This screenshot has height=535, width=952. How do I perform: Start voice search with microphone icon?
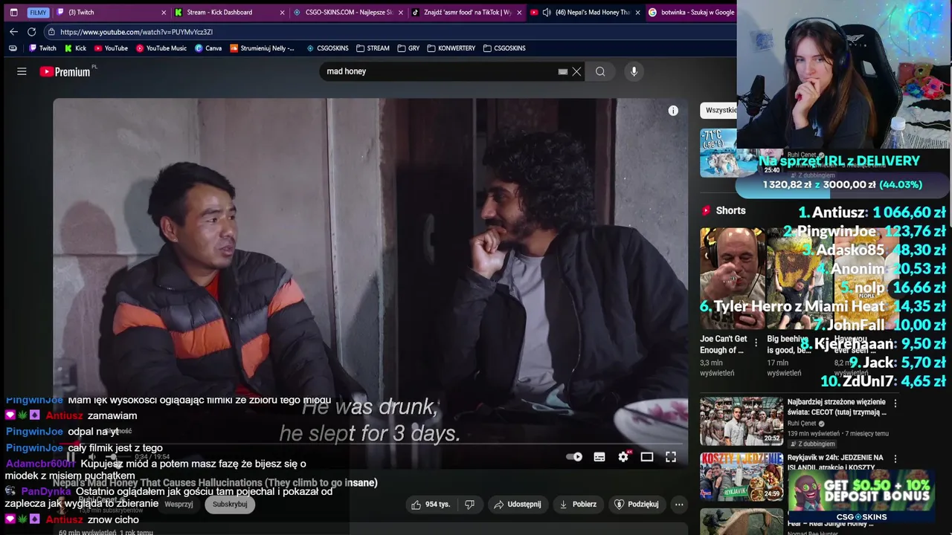[x=634, y=71]
